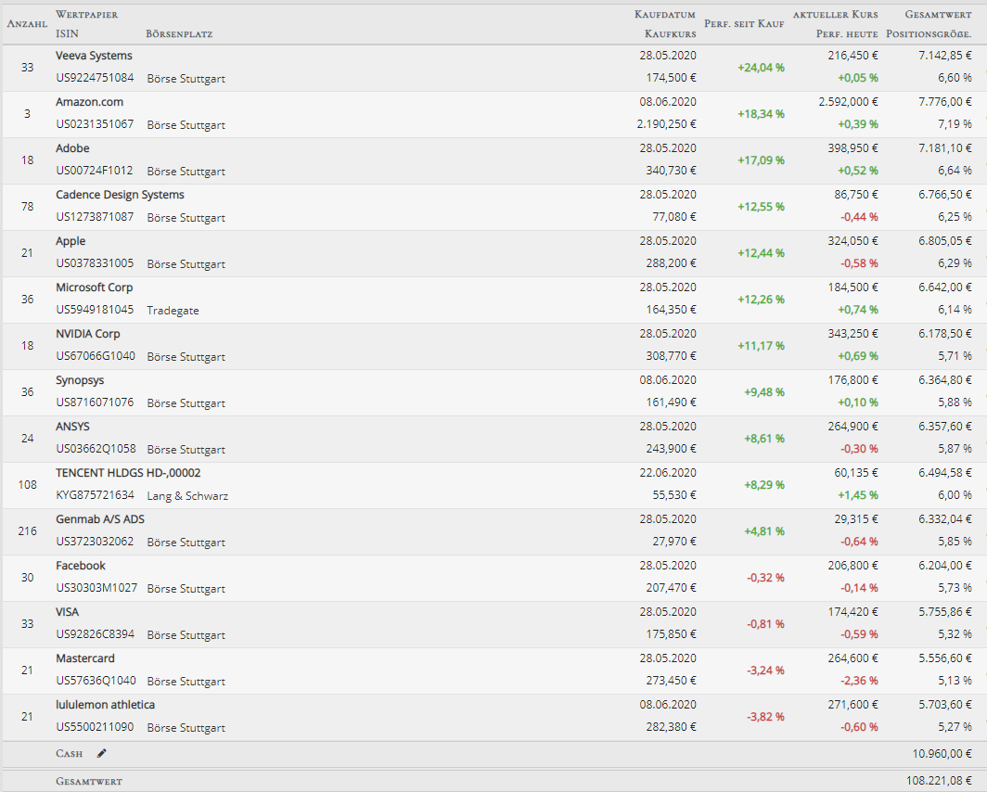Viewport: 987px width, 792px height.
Task: Click the total 108.221,08 €
Action: pyautogui.click(x=939, y=781)
